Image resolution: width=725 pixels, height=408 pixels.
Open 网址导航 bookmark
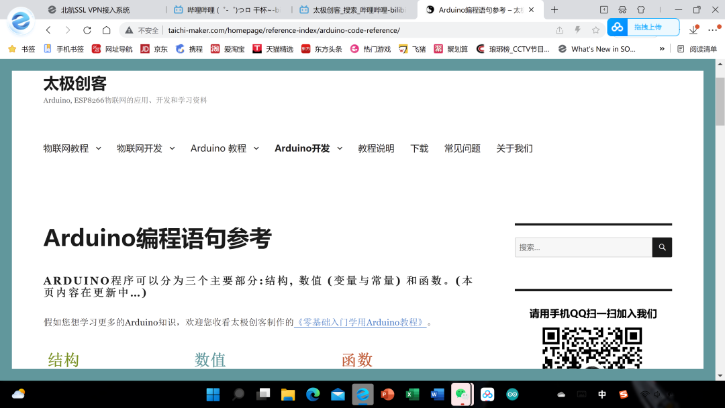(112, 49)
